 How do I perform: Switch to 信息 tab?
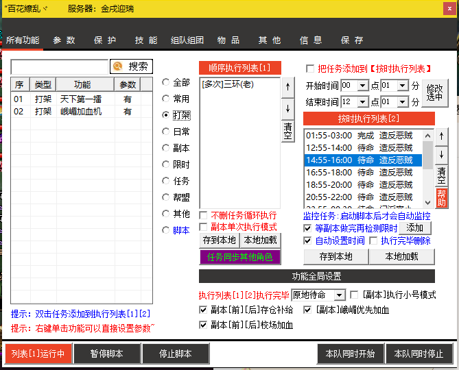[x=311, y=40]
